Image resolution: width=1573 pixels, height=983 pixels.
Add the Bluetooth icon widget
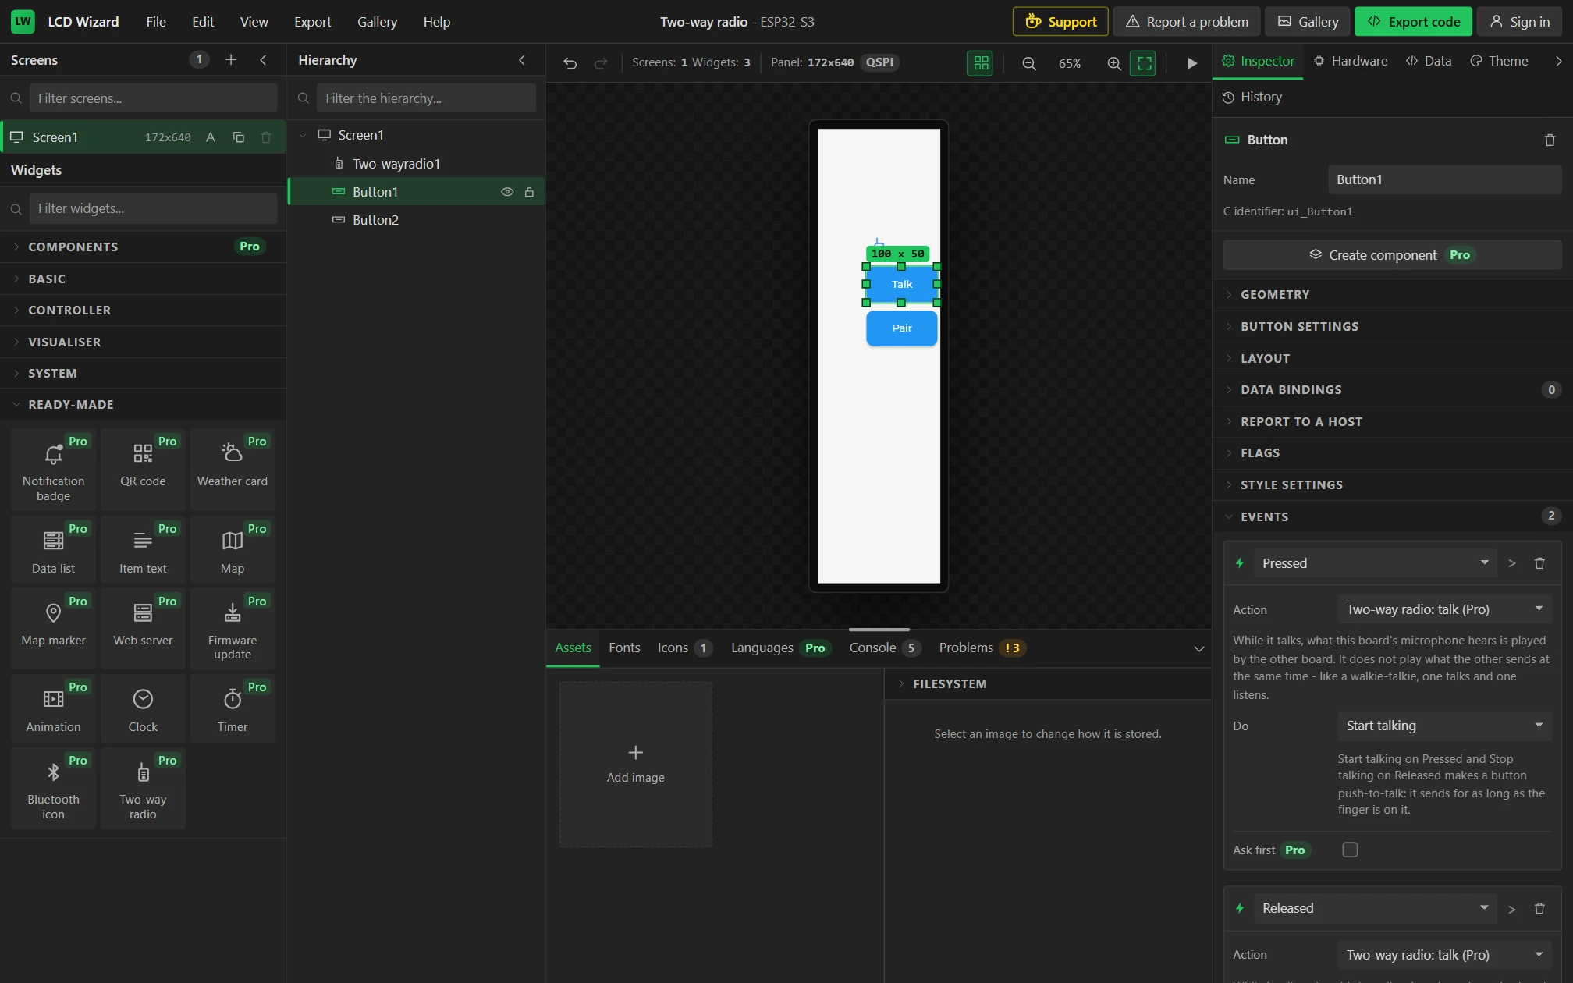53,789
